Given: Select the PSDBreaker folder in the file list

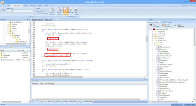Looking at the screenshot, I should (6, 55).
